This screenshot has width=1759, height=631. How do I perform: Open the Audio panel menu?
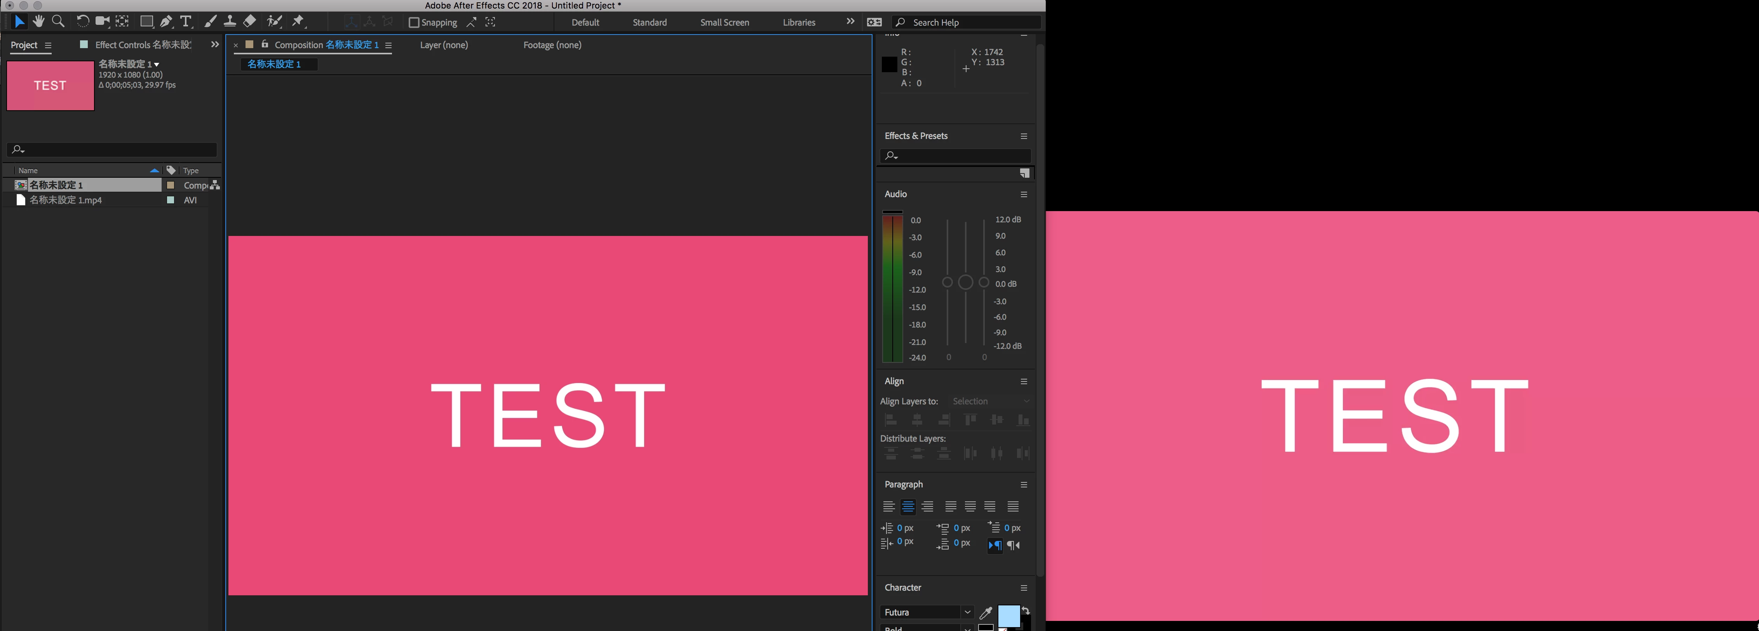1024,194
